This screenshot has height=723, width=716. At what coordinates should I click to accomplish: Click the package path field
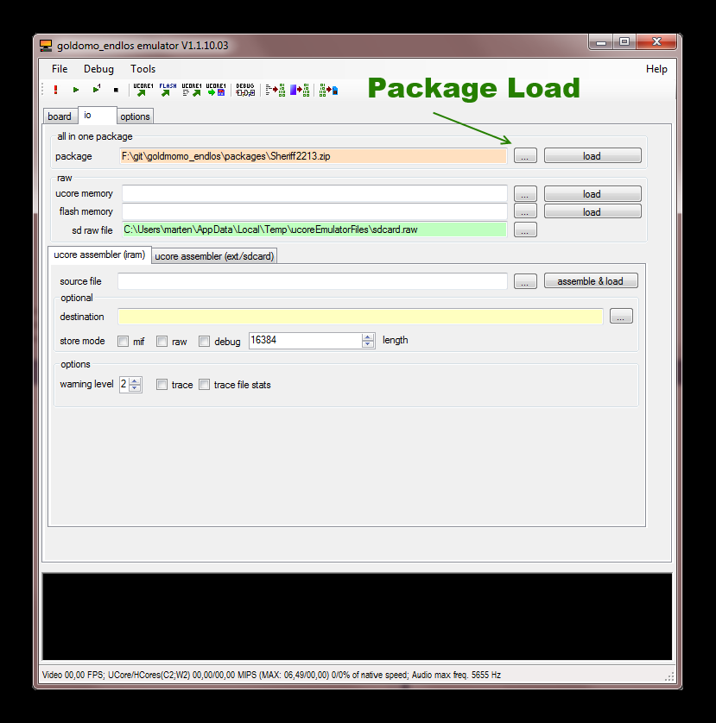tap(313, 156)
